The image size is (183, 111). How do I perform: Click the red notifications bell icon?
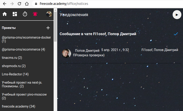tap(35, 14)
